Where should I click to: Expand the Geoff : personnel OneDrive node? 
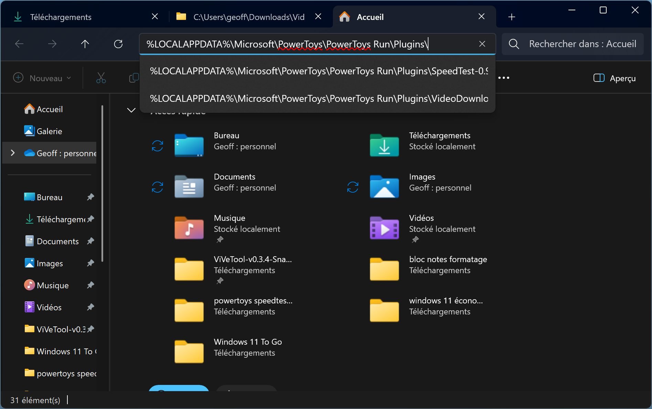[13, 153]
